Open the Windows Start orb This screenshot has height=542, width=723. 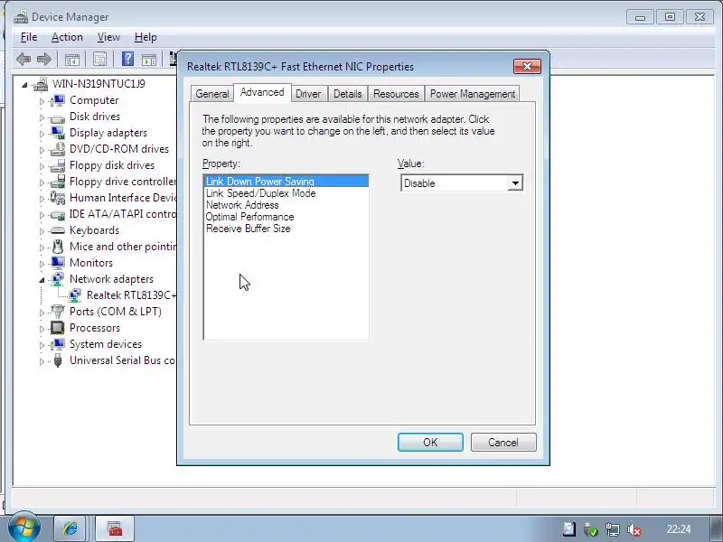click(x=24, y=528)
